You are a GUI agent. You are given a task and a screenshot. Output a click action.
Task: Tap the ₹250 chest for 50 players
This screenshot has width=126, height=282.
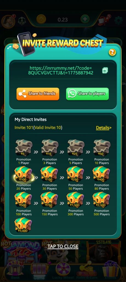[76, 174]
